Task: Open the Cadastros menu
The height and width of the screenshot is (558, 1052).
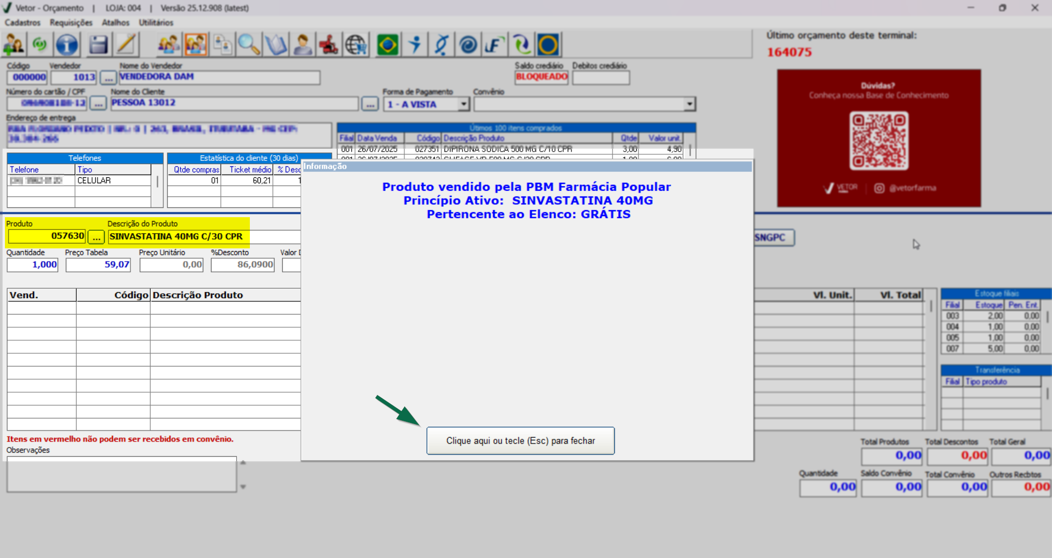Action: [x=22, y=22]
